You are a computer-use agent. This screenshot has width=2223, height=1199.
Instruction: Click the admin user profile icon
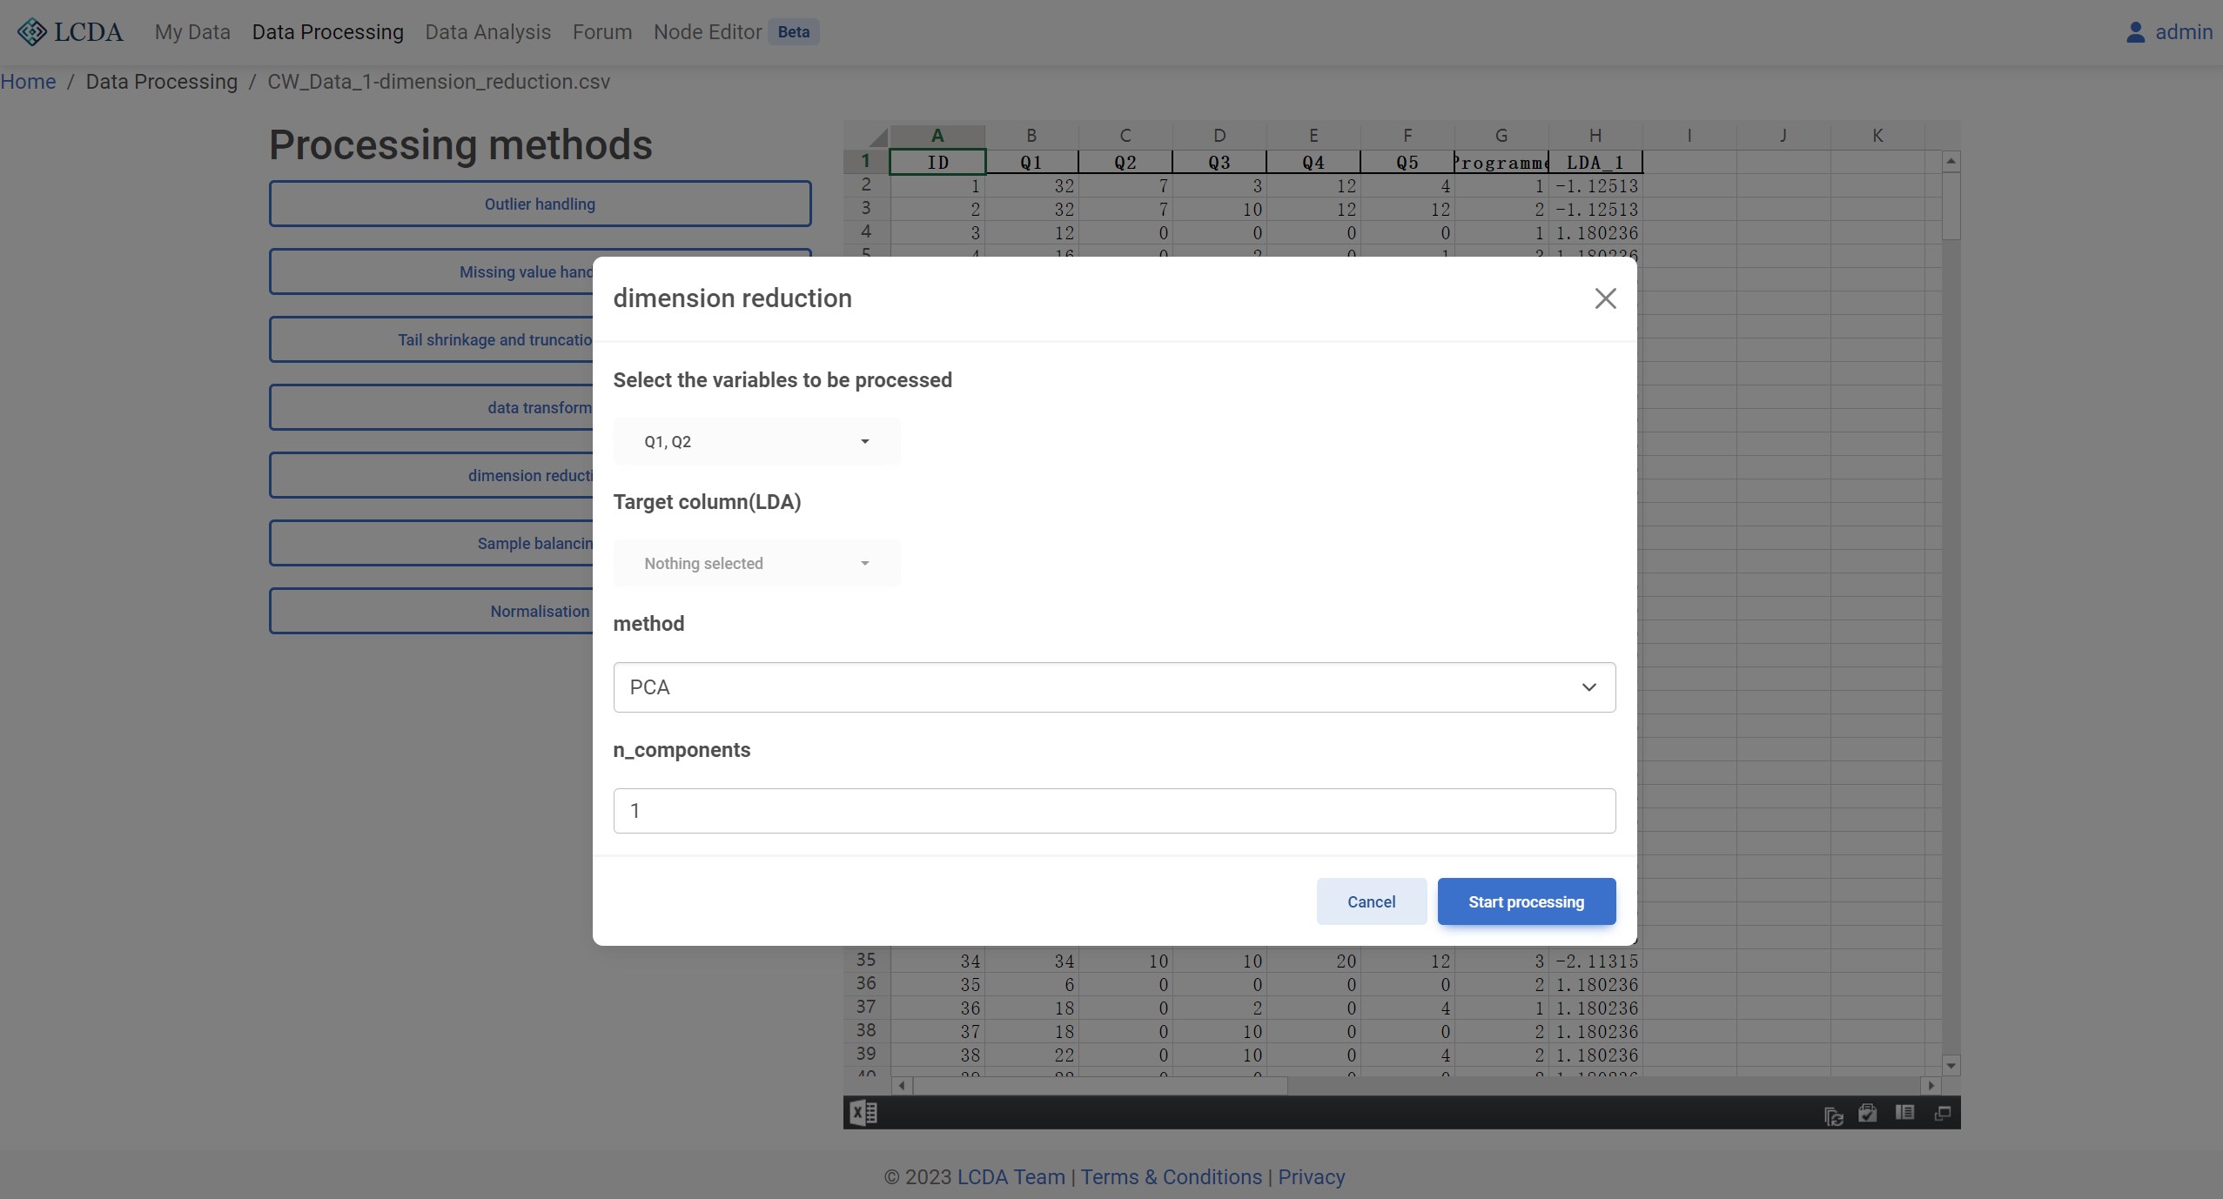tap(2134, 32)
